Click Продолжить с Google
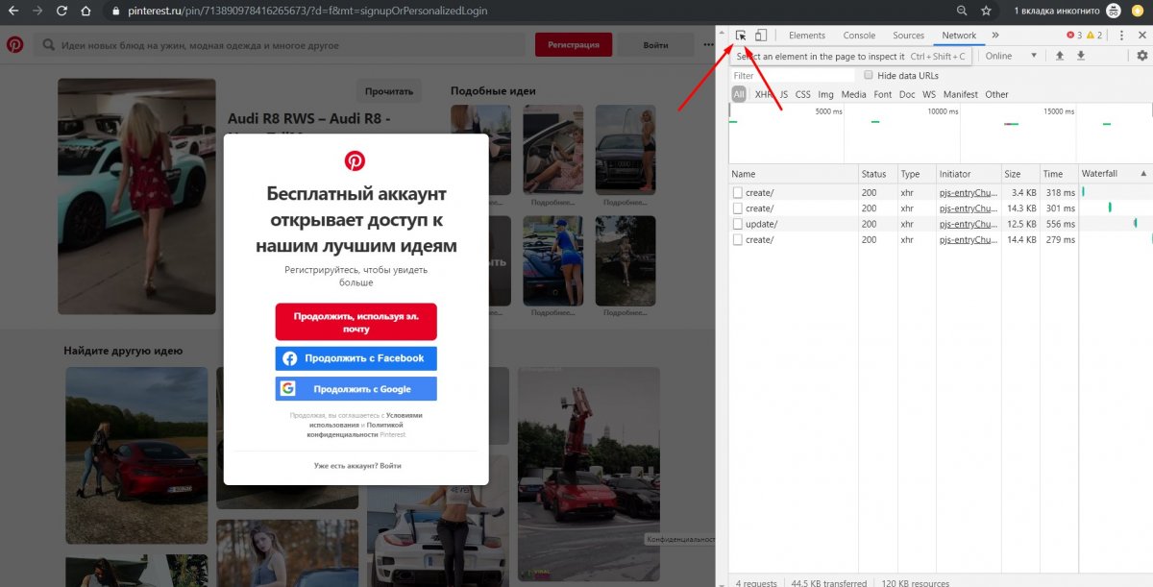This screenshot has width=1153, height=587. tap(356, 389)
